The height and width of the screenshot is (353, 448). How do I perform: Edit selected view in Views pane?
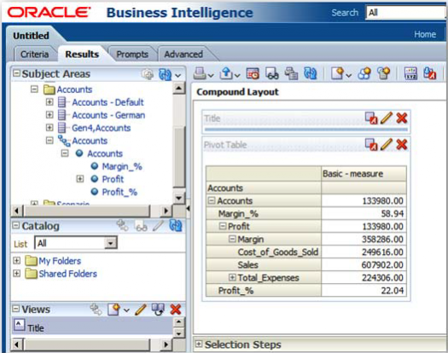140,310
